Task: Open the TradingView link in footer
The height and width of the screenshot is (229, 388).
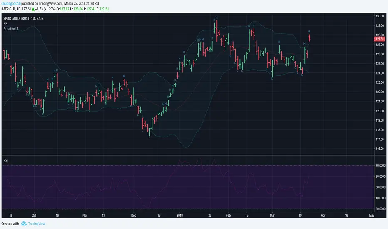Action: pyautogui.click(x=37, y=224)
